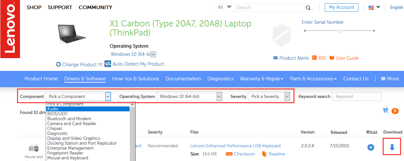
Task: Open Diagnostics tab
Action: pos(220,79)
